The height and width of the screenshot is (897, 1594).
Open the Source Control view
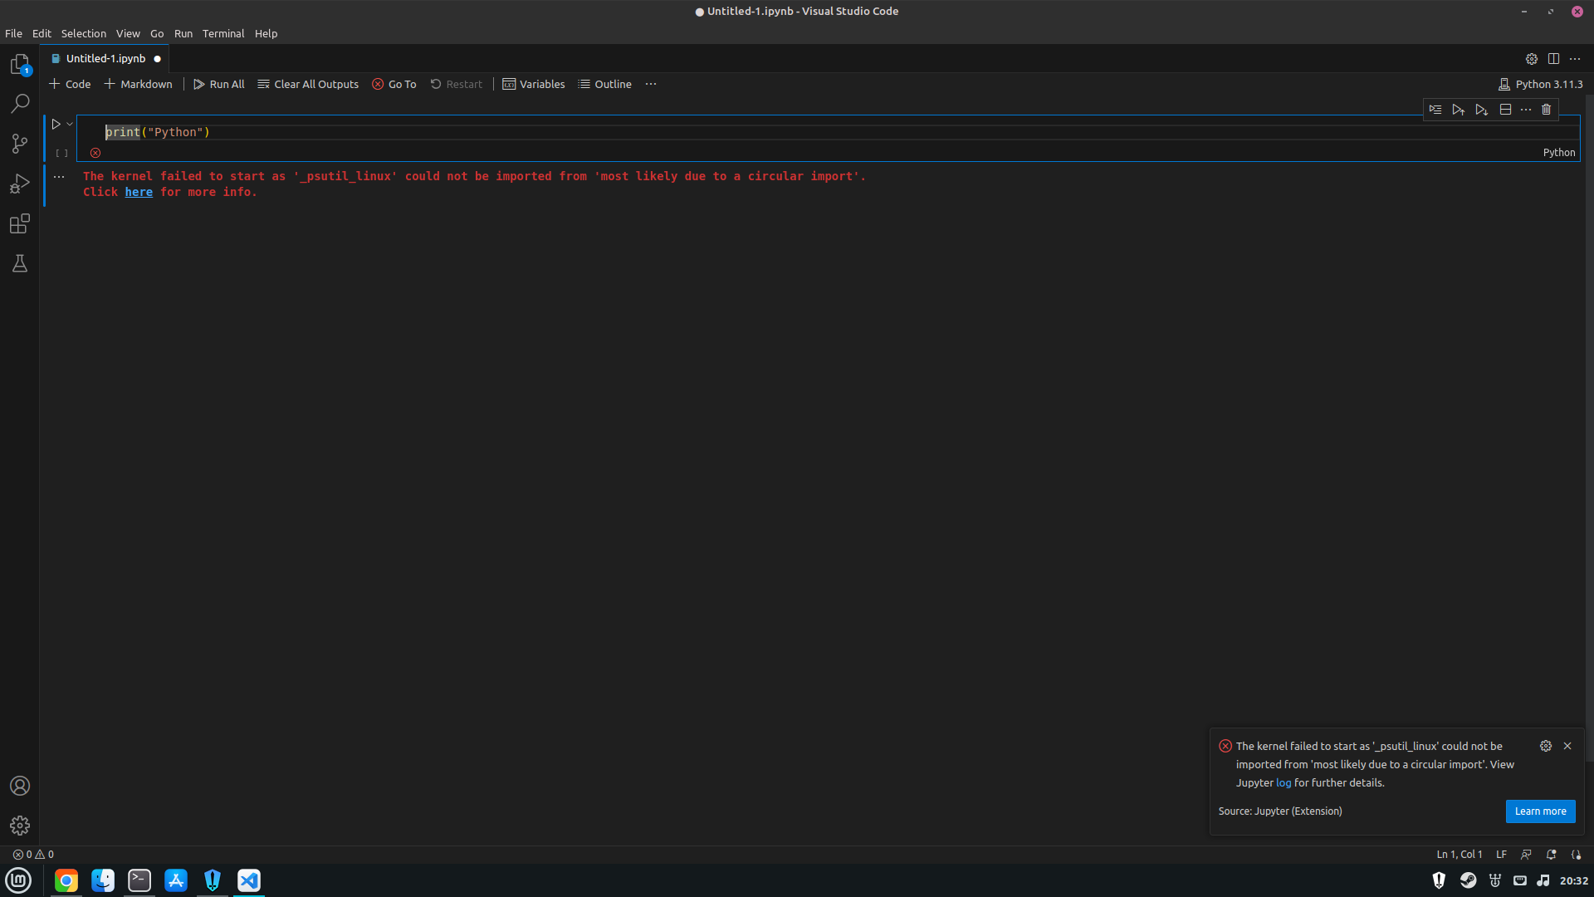point(20,144)
